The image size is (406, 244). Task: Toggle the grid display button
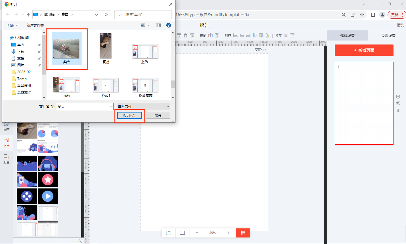click(x=243, y=233)
